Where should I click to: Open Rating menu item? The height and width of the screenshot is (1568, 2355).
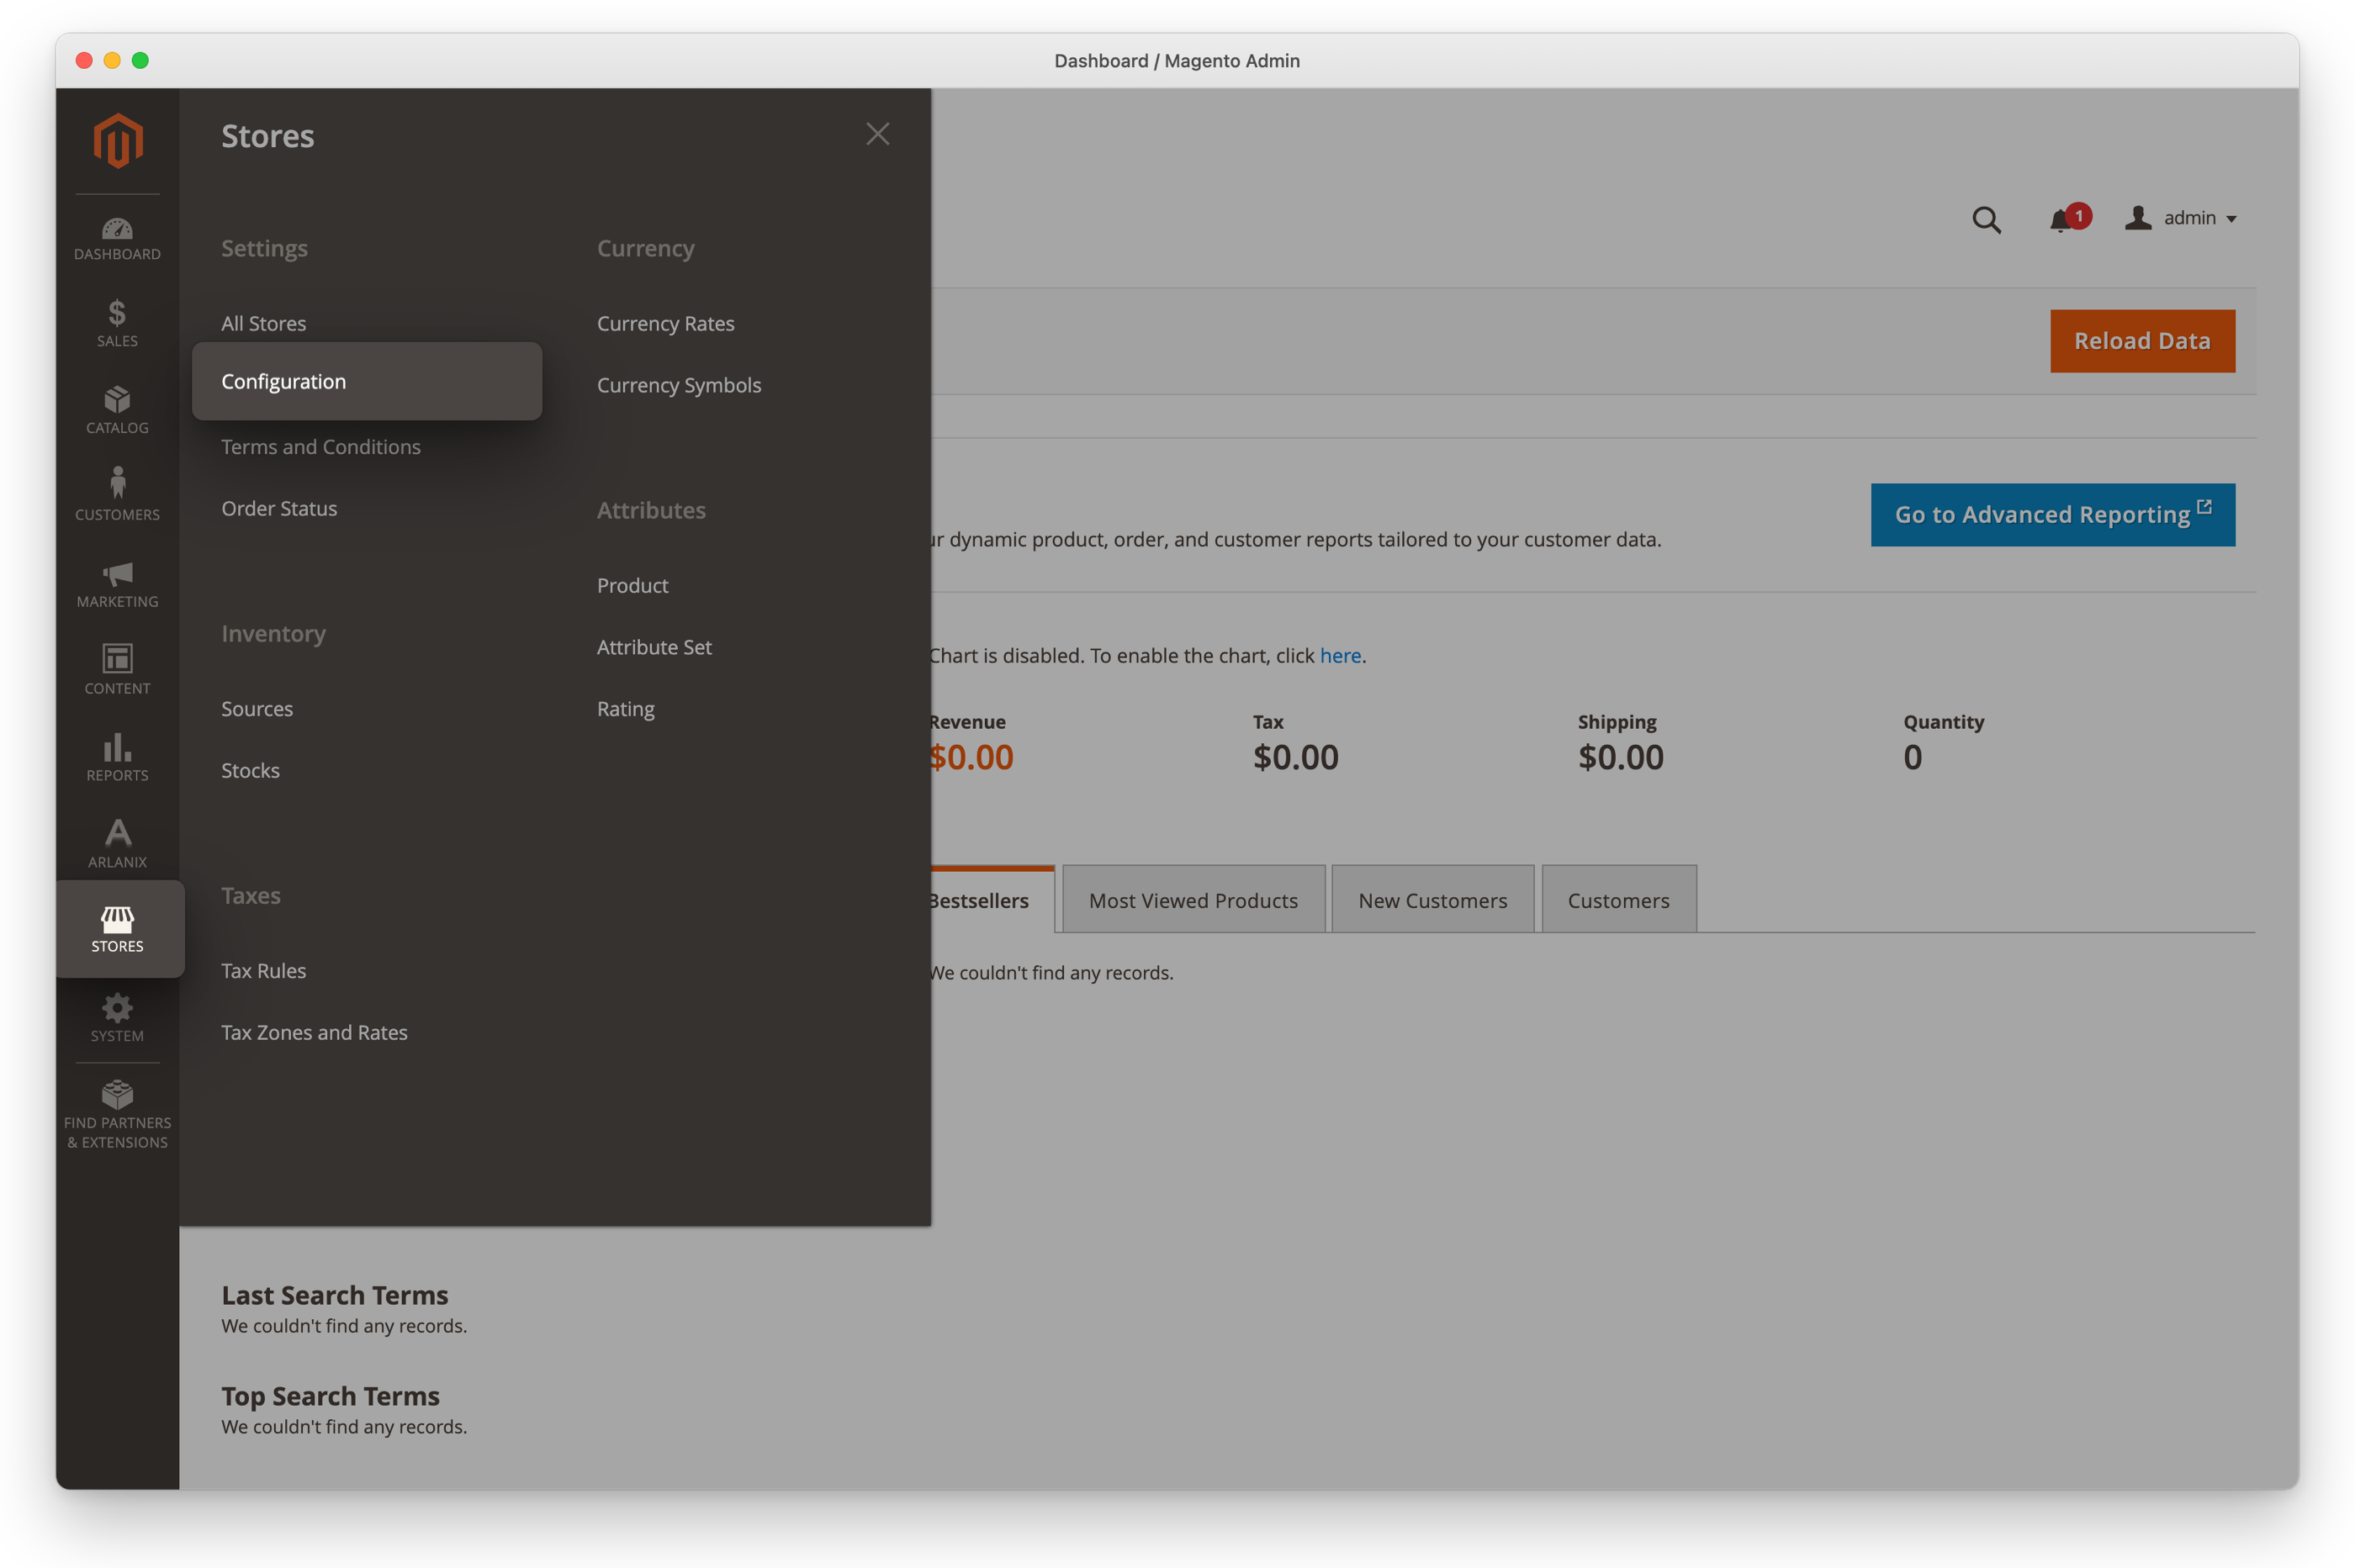[625, 709]
